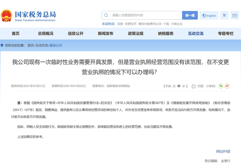Open the 专题专栏 navigation tab
Viewport: 241px width, 164px height.
point(226,34)
